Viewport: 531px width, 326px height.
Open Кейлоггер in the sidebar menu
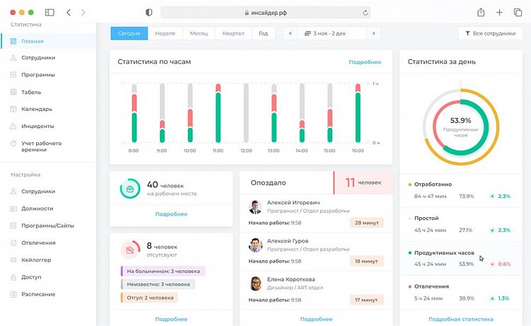tap(48, 260)
